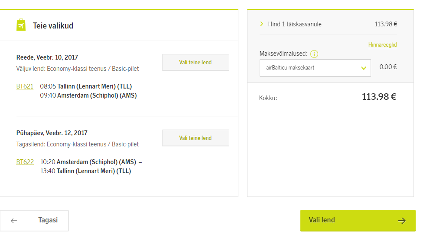Open the Hinnareeglid fare rules link
The image size is (433, 244).
pyautogui.click(x=382, y=45)
